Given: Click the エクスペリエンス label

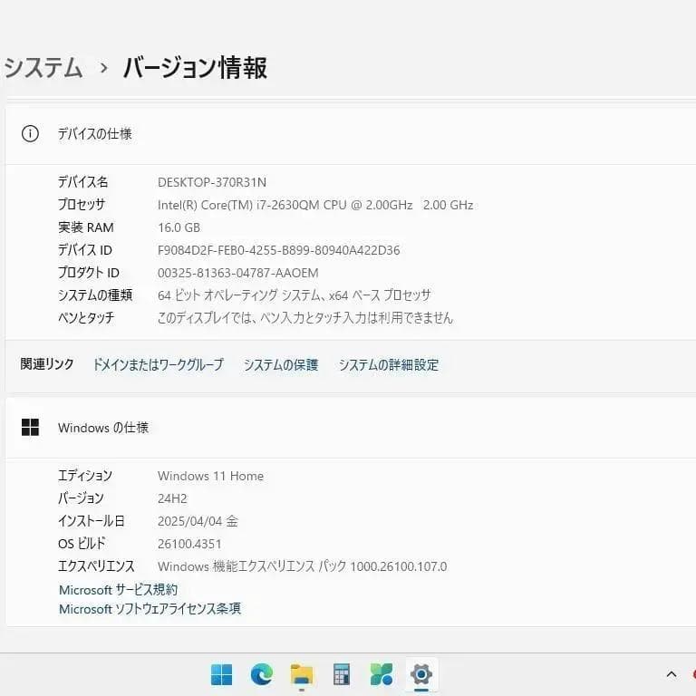Looking at the screenshot, I should (96, 565).
